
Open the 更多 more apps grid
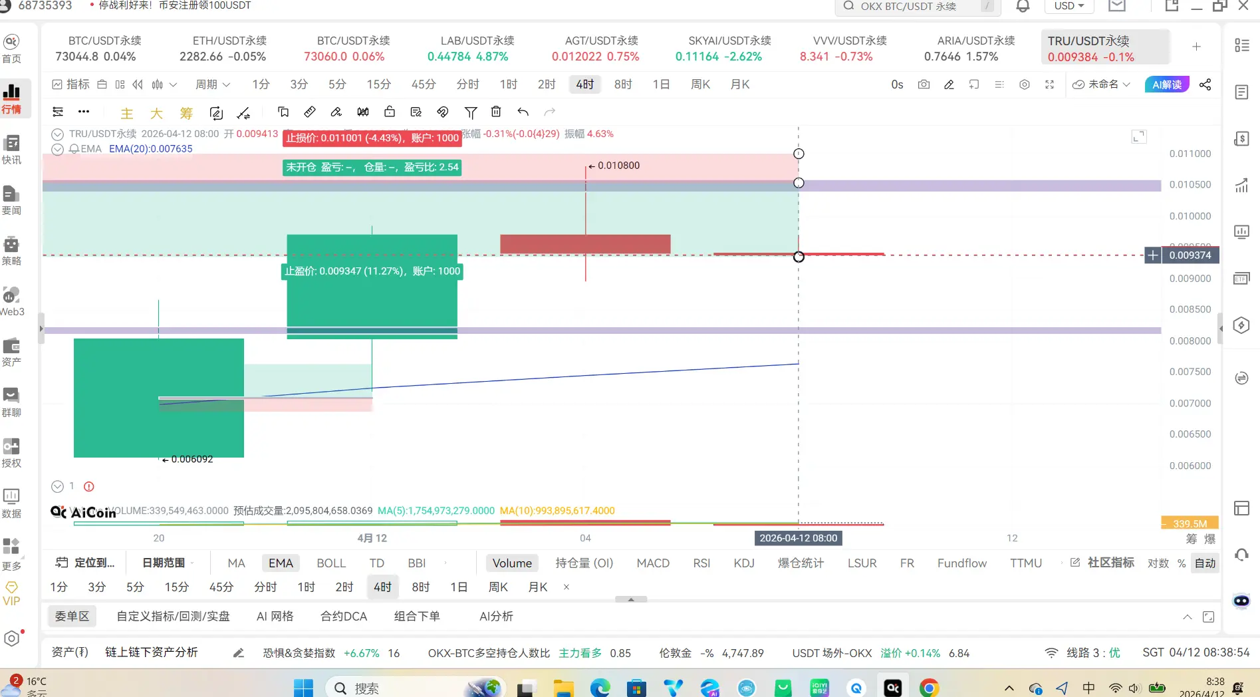pyautogui.click(x=11, y=555)
